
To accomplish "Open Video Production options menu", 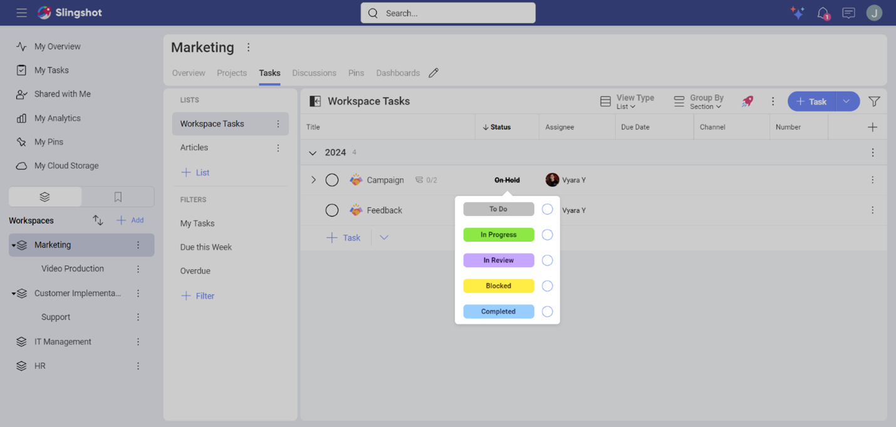I will click(138, 269).
